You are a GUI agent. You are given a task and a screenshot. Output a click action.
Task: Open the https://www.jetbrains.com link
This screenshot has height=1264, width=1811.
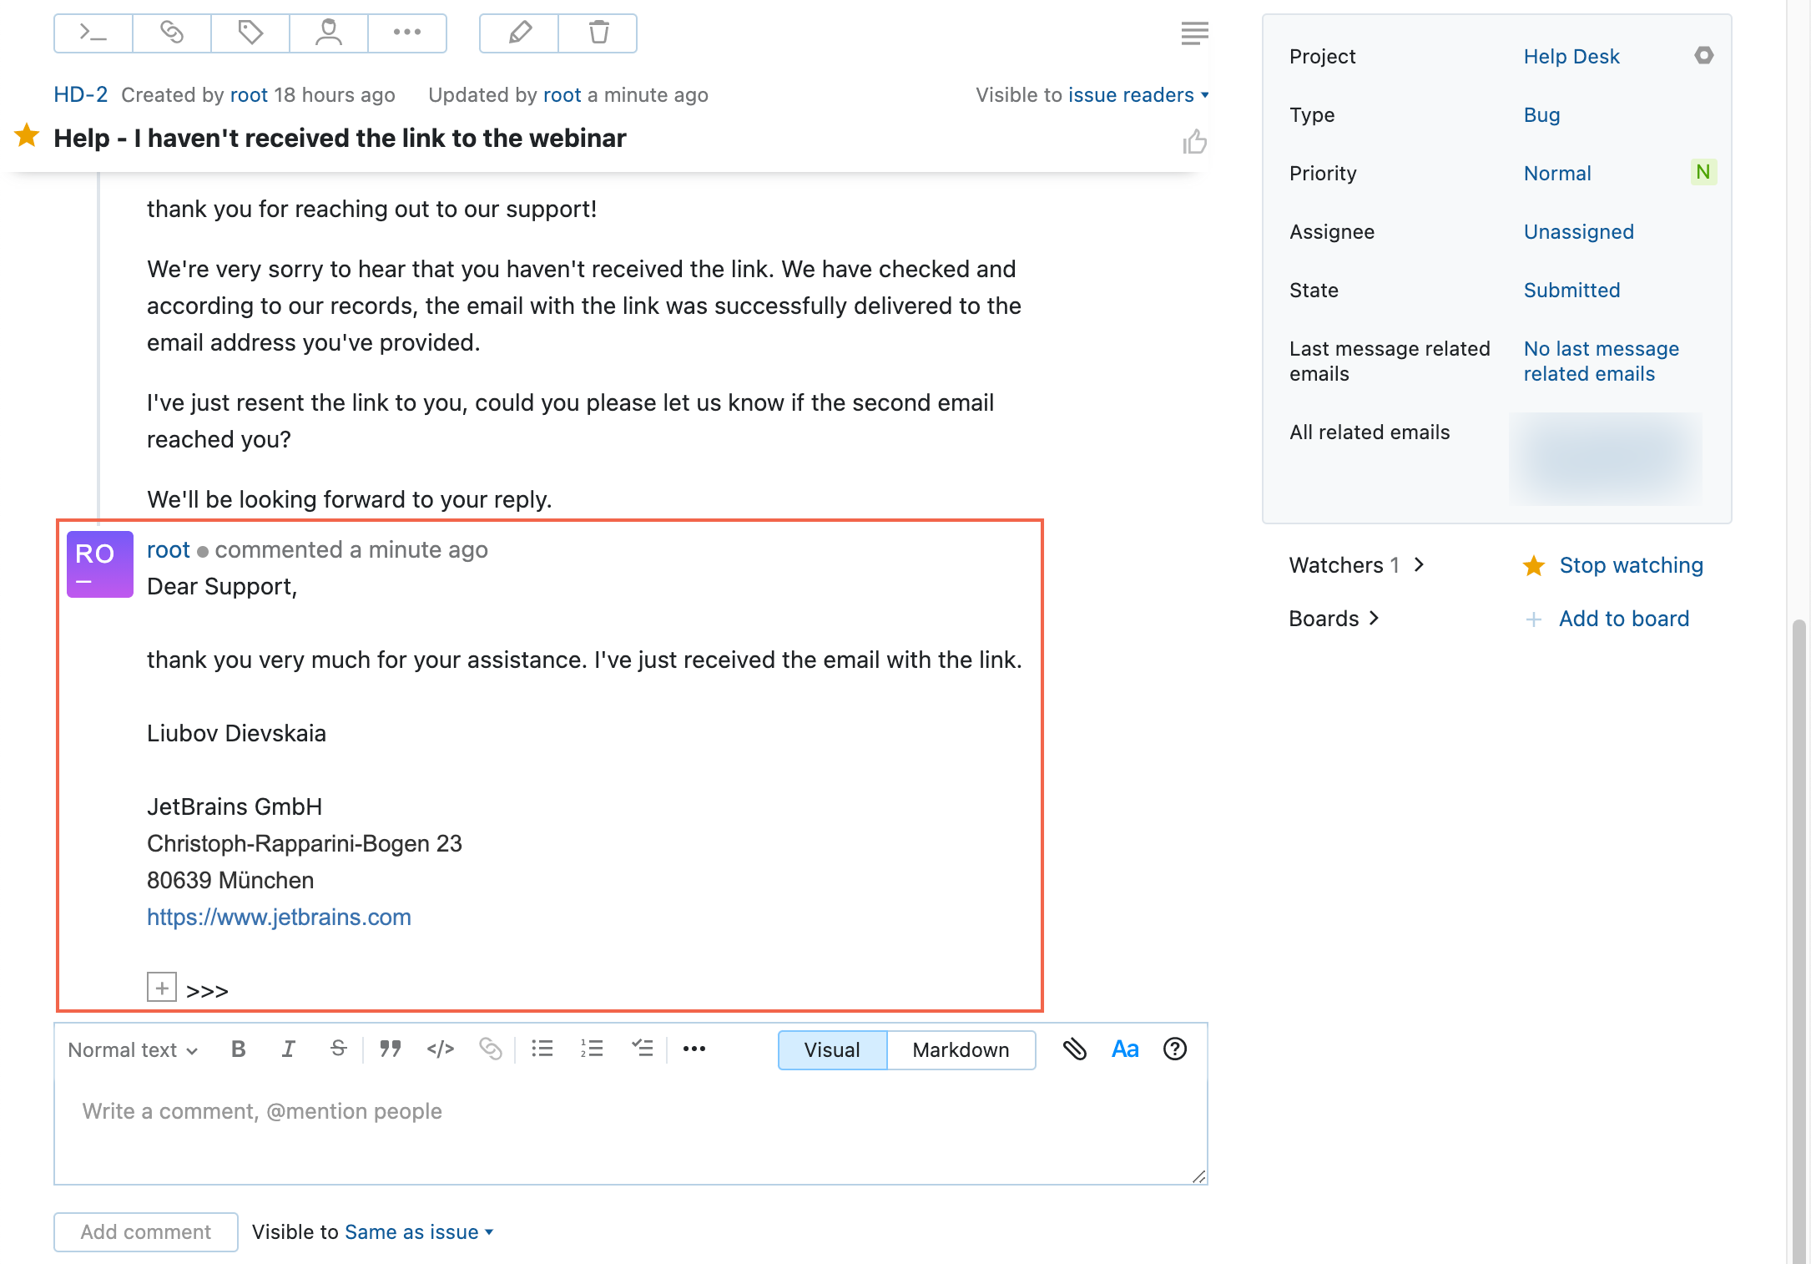(279, 917)
